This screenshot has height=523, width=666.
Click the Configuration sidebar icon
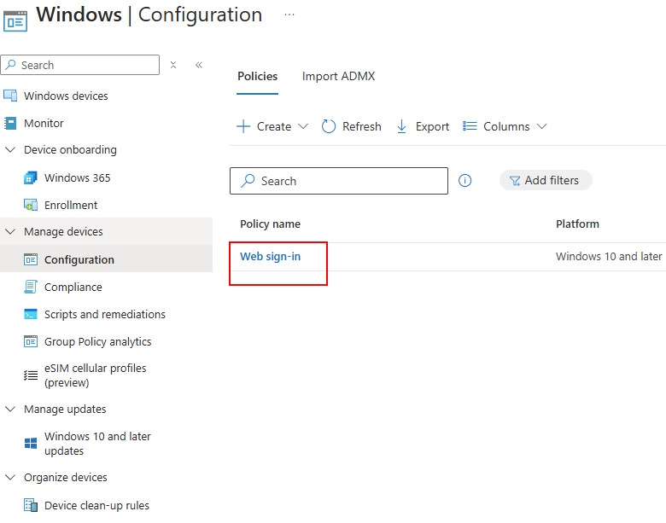[31, 259]
